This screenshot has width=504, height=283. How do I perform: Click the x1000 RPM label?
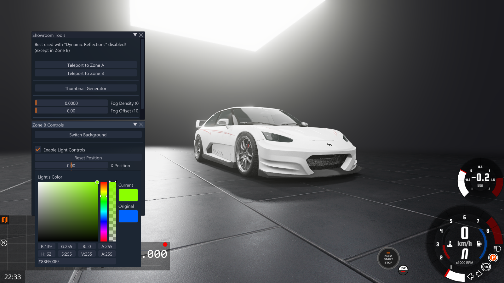(465, 263)
